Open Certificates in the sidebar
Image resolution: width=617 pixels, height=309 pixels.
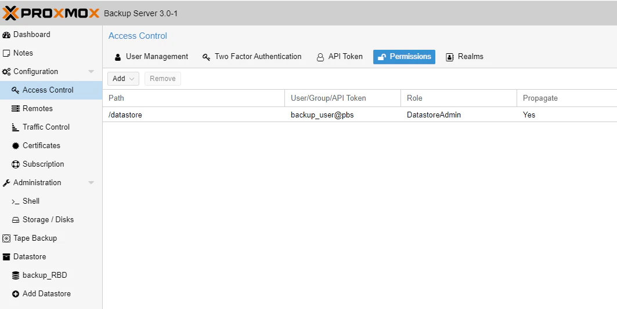[x=51, y=145]
